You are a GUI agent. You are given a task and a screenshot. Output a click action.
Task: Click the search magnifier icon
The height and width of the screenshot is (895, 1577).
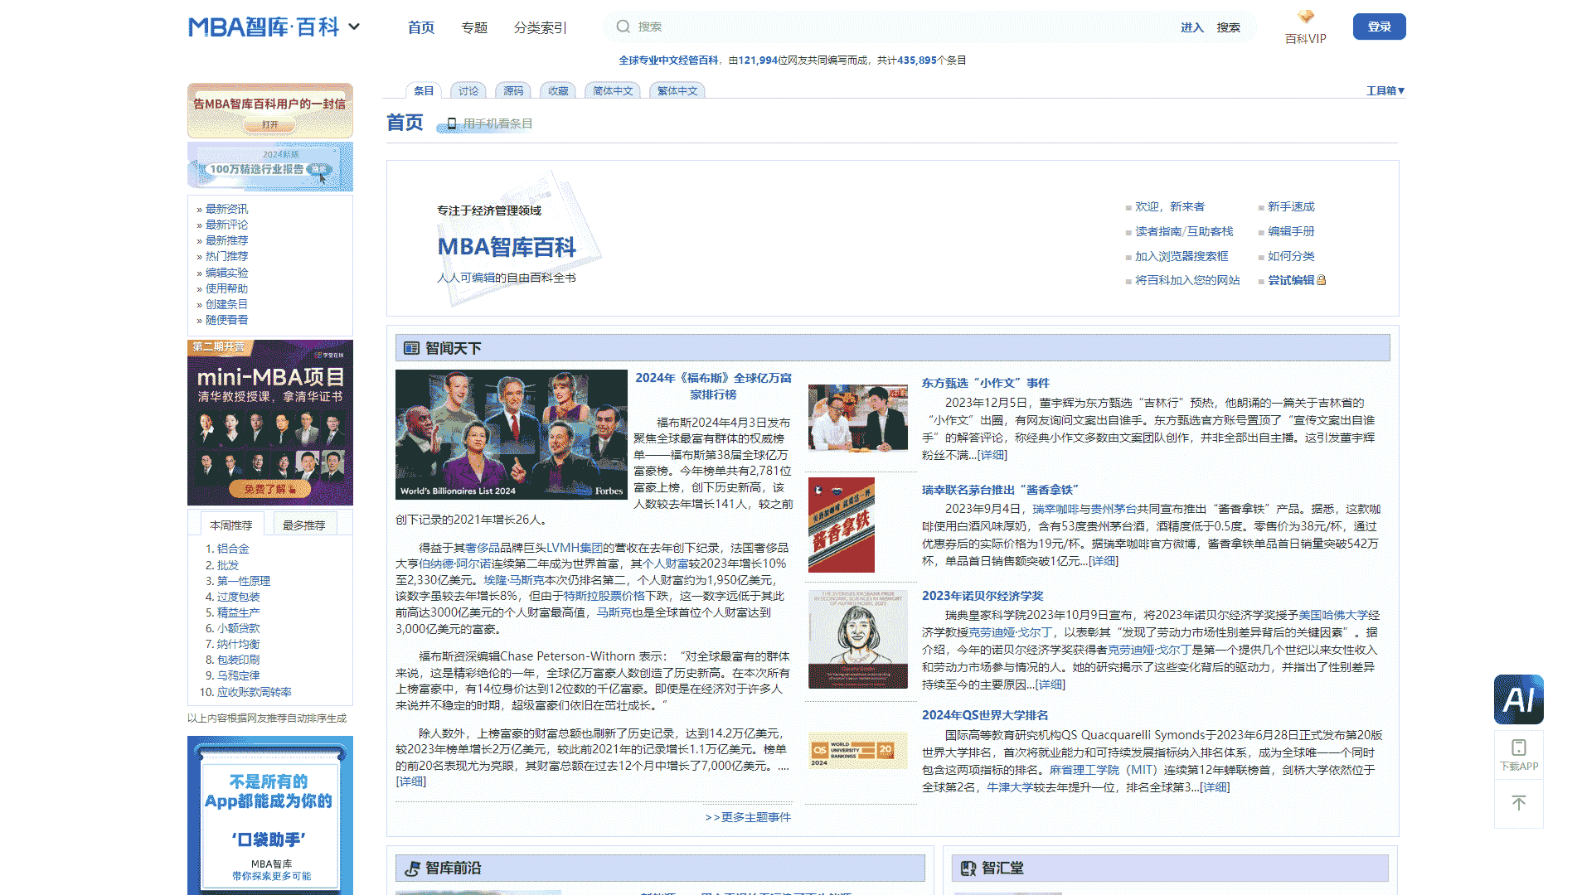click(x=623, y=27)
